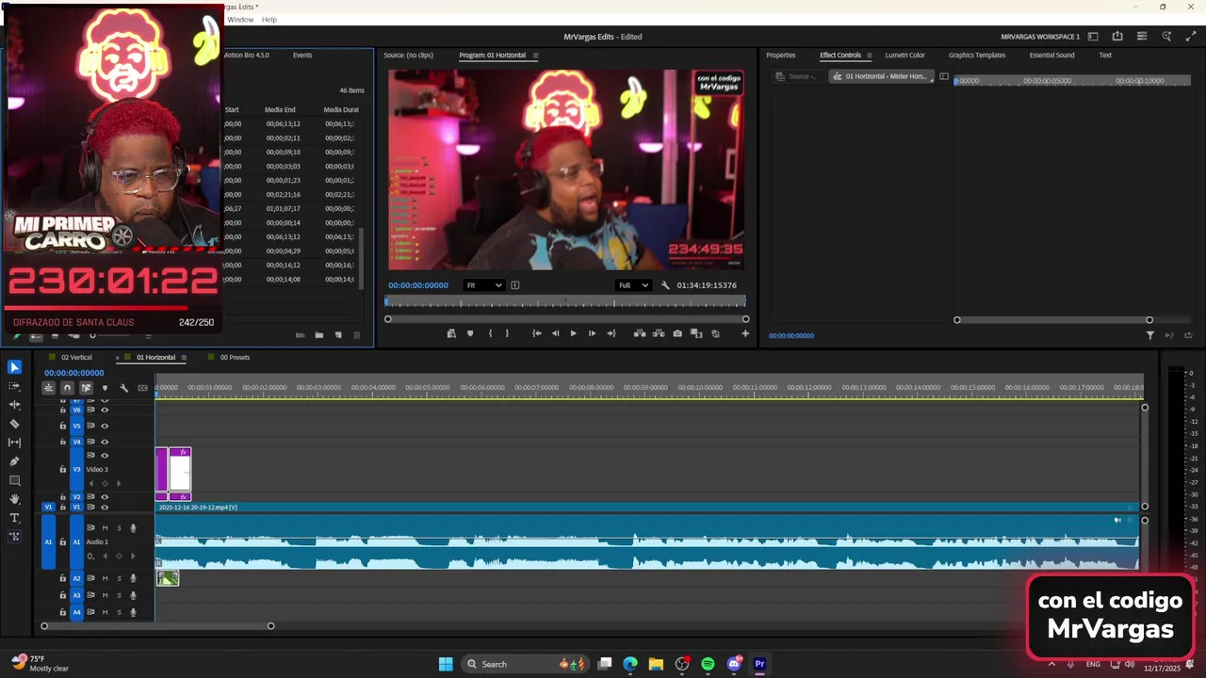The width and height of the screenshot is (1206, 678).
Task: Open Workspaces switcher icon
Action: 1093,37
